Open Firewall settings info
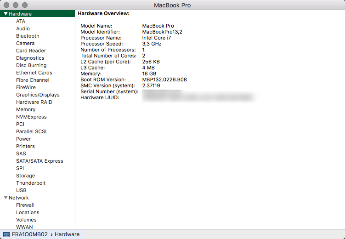This screenshot has width=345, height=239. pos(25,205)
